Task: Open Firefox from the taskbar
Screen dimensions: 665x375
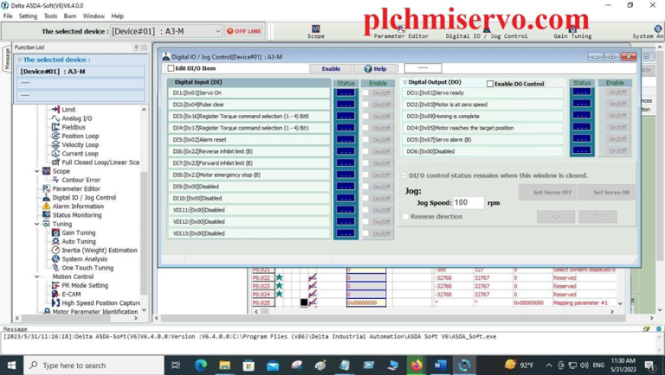Action: pos(416,365)
